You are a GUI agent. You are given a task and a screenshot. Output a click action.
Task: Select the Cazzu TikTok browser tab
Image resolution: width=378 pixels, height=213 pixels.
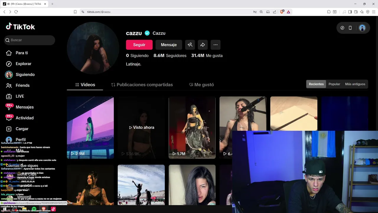coord(24,4)
